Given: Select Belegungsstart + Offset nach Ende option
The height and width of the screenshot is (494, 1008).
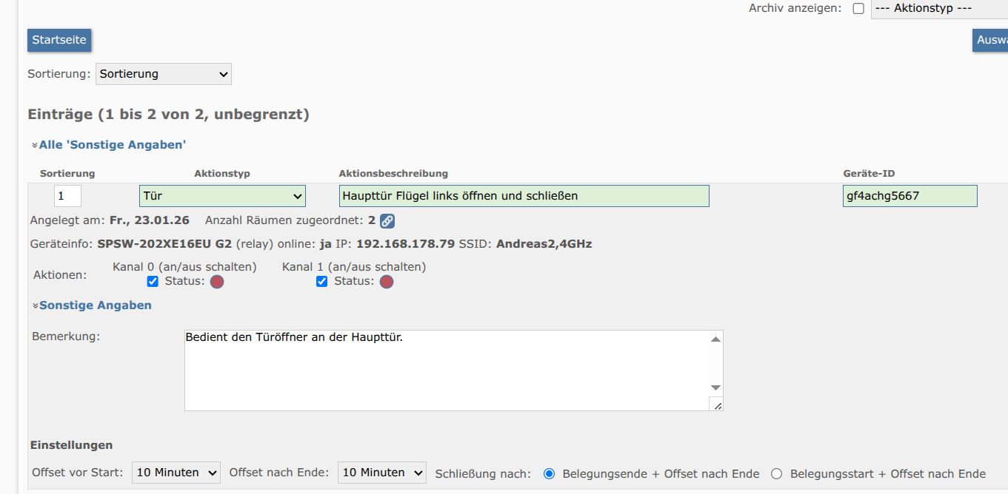Looking at the screenshot, I should 776,474.
